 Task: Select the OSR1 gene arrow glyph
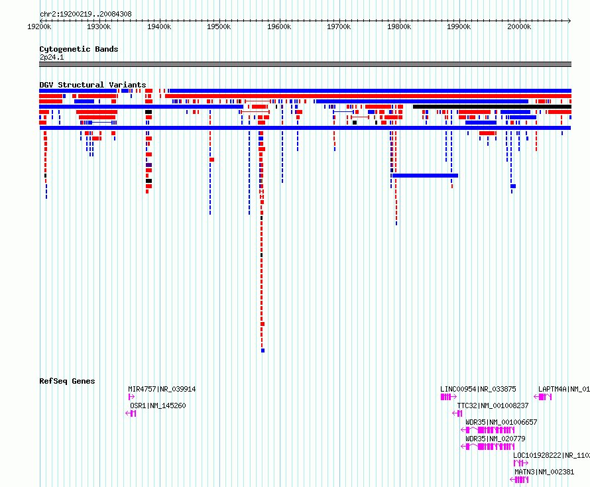coord(131,413)
